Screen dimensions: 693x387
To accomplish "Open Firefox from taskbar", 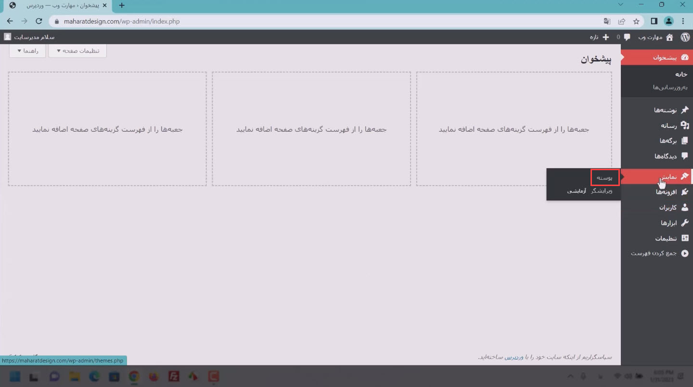I will pos(154,376).
